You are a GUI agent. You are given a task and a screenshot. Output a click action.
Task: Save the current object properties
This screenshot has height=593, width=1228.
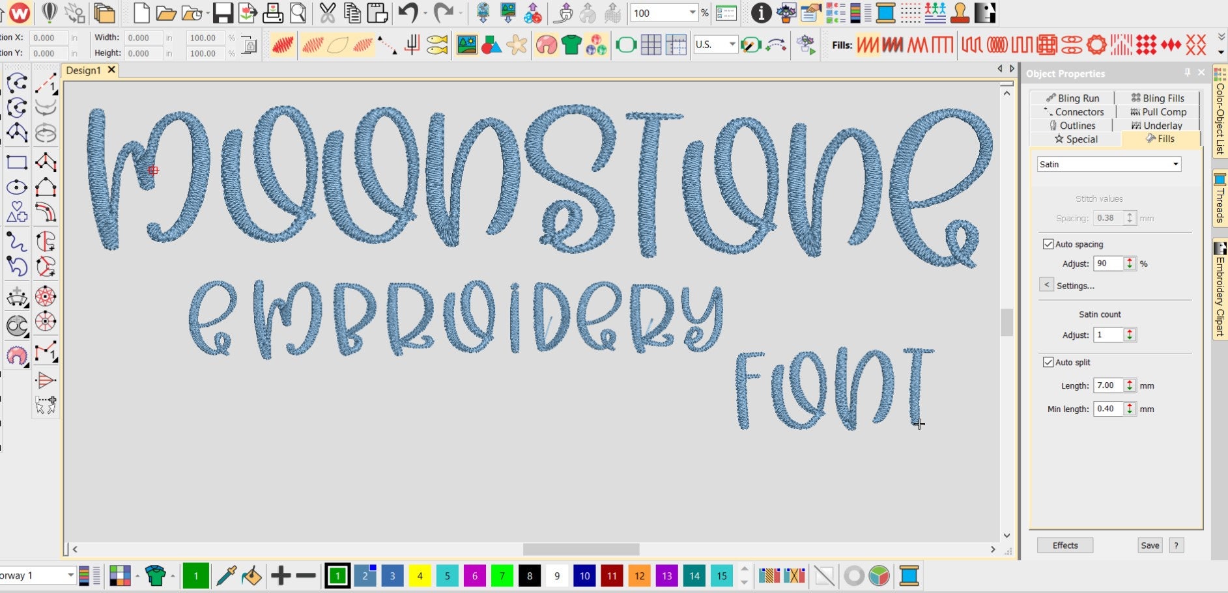click(1150, 545)
